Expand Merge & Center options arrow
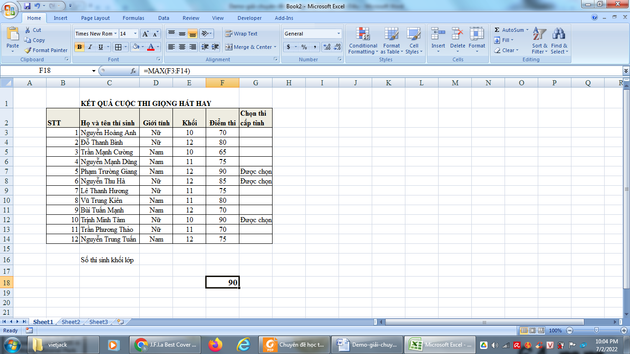 (275, 47)
